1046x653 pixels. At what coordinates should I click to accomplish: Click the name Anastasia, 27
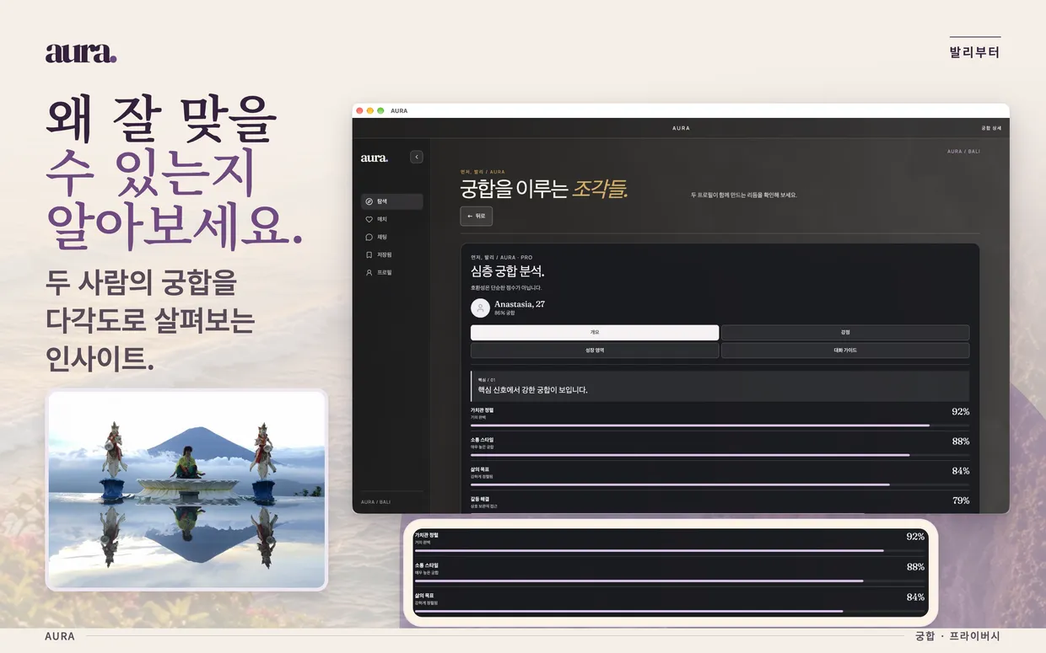click(520, 304)
